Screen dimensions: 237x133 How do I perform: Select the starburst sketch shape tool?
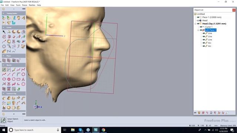9,79
